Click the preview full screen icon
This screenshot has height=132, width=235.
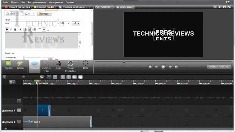pos(224,7)
